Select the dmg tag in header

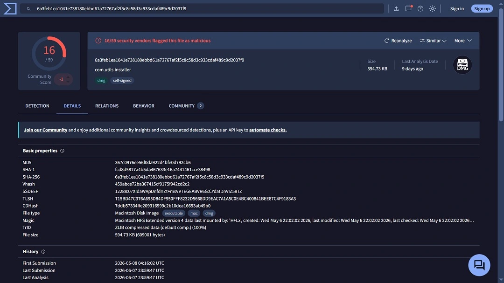point(101,80)
